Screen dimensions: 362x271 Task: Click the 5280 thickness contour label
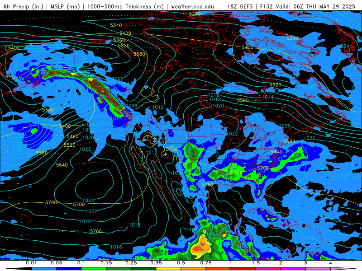click(195, 14)
